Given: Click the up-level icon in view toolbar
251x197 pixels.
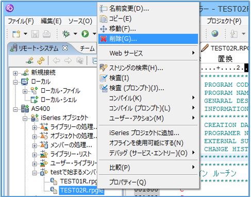Looking at the screenshot, I should point(80,60).
